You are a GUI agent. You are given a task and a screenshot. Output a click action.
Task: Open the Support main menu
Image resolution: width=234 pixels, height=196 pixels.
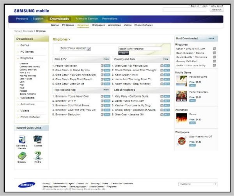point(38,19)
